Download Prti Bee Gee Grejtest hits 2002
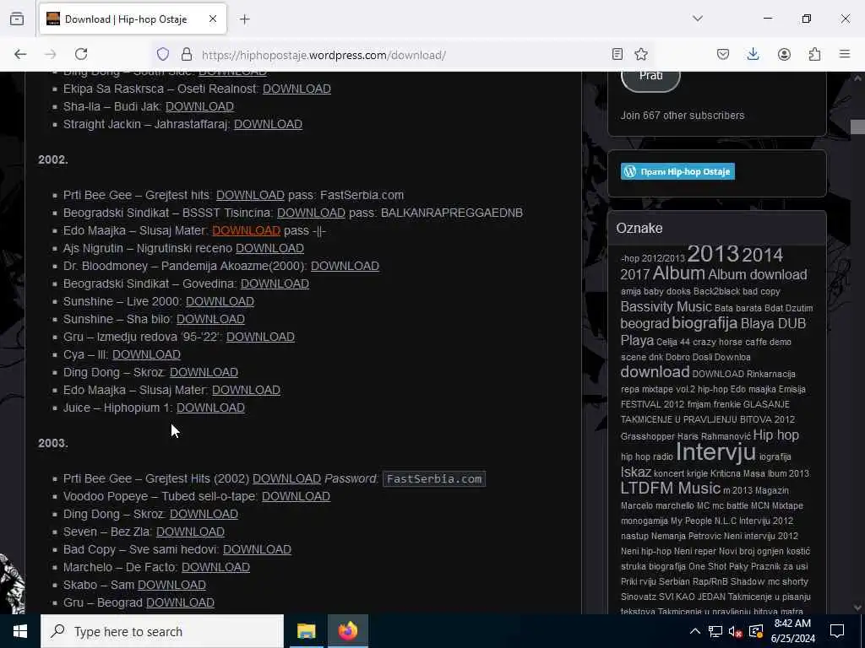The image size is (865, 648). tap(250, 195)
